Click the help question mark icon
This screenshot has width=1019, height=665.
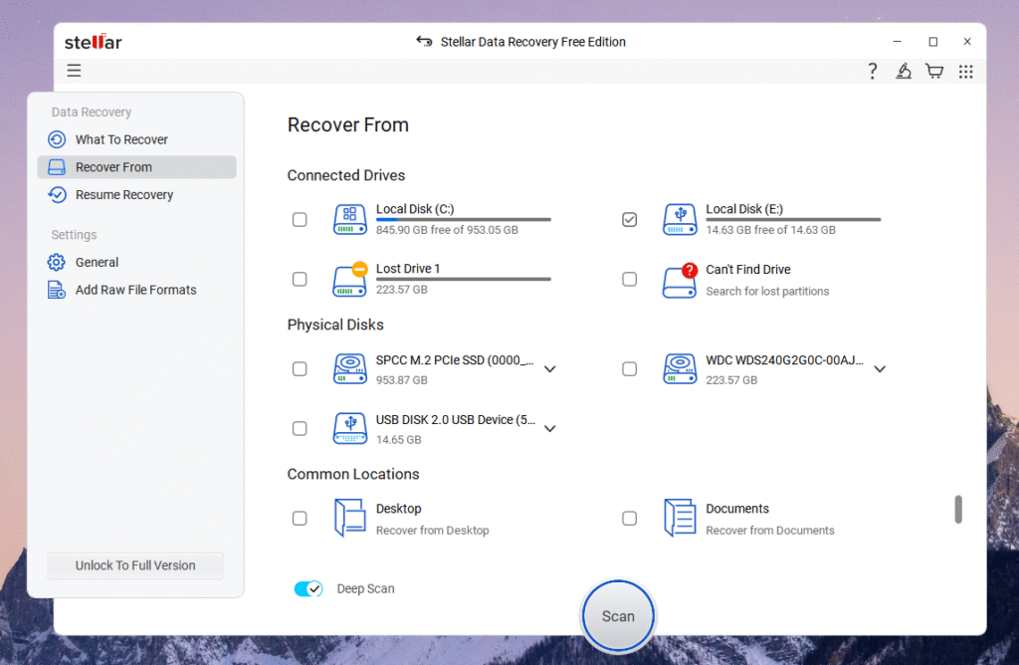point(872,71)
